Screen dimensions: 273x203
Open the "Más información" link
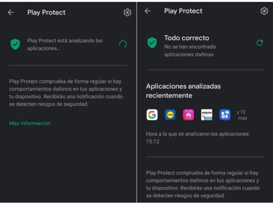tap(30, 123)
